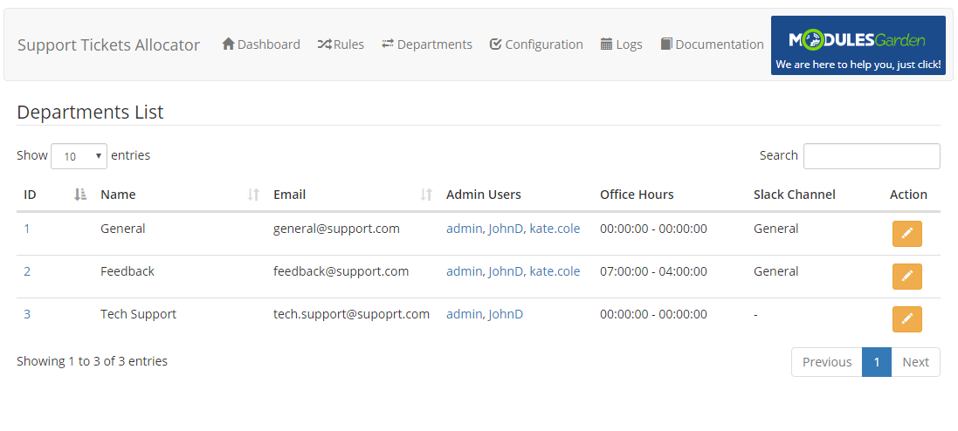Click 'Showing 1 to 3 of 3 entries' text
Screen dimensions: 958x431
pyautogui.click(x=93, y=361)
